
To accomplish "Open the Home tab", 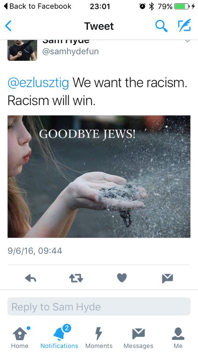I will (x=20, y=337).
